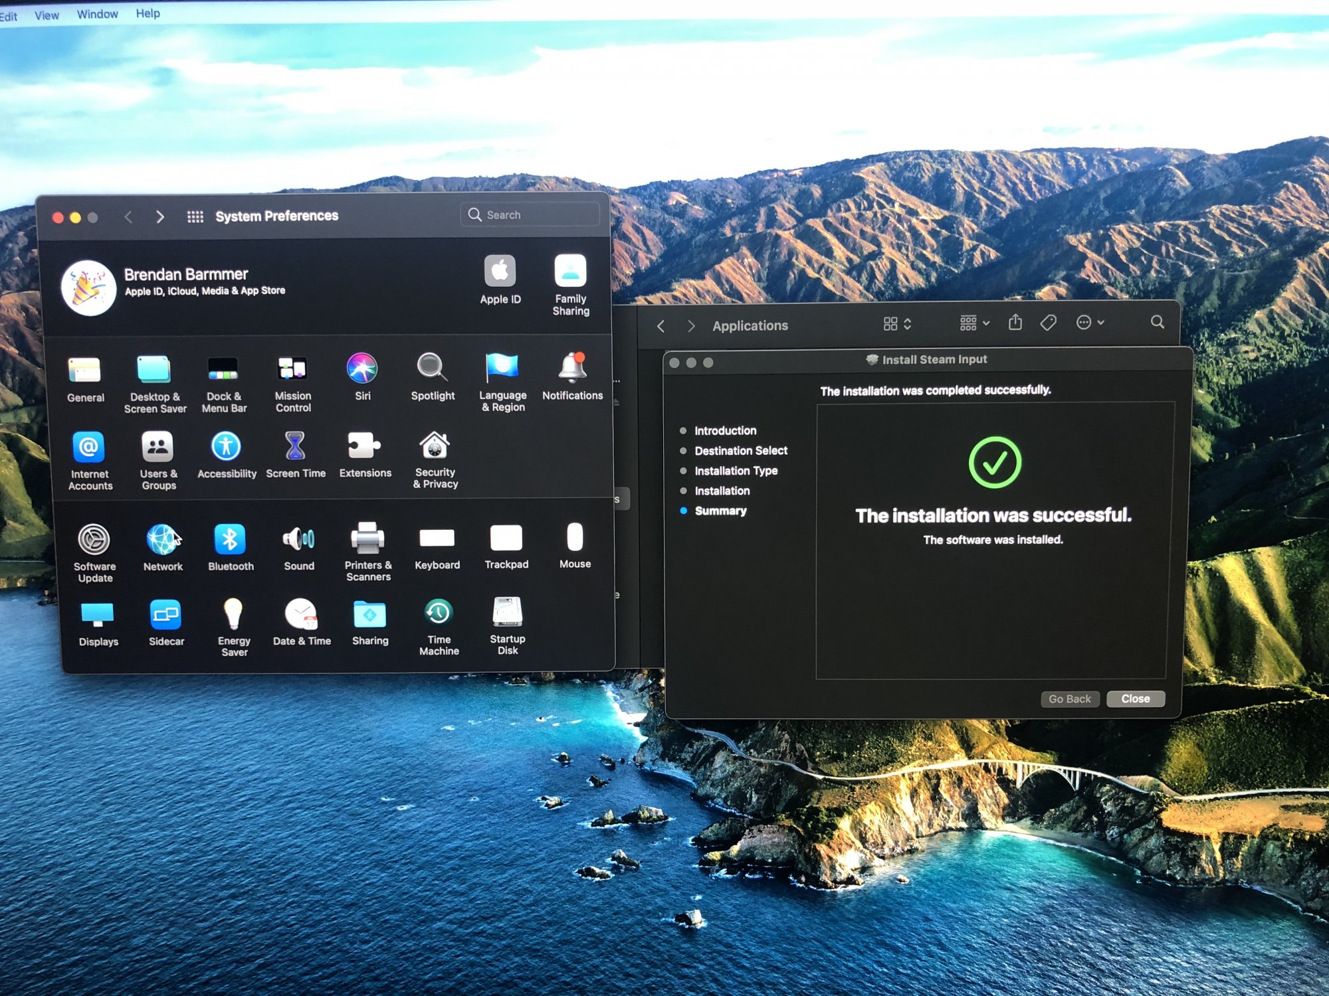1329x996 pixels.
Task: Click Close in the Steam installer
Action: (1135, 699)
